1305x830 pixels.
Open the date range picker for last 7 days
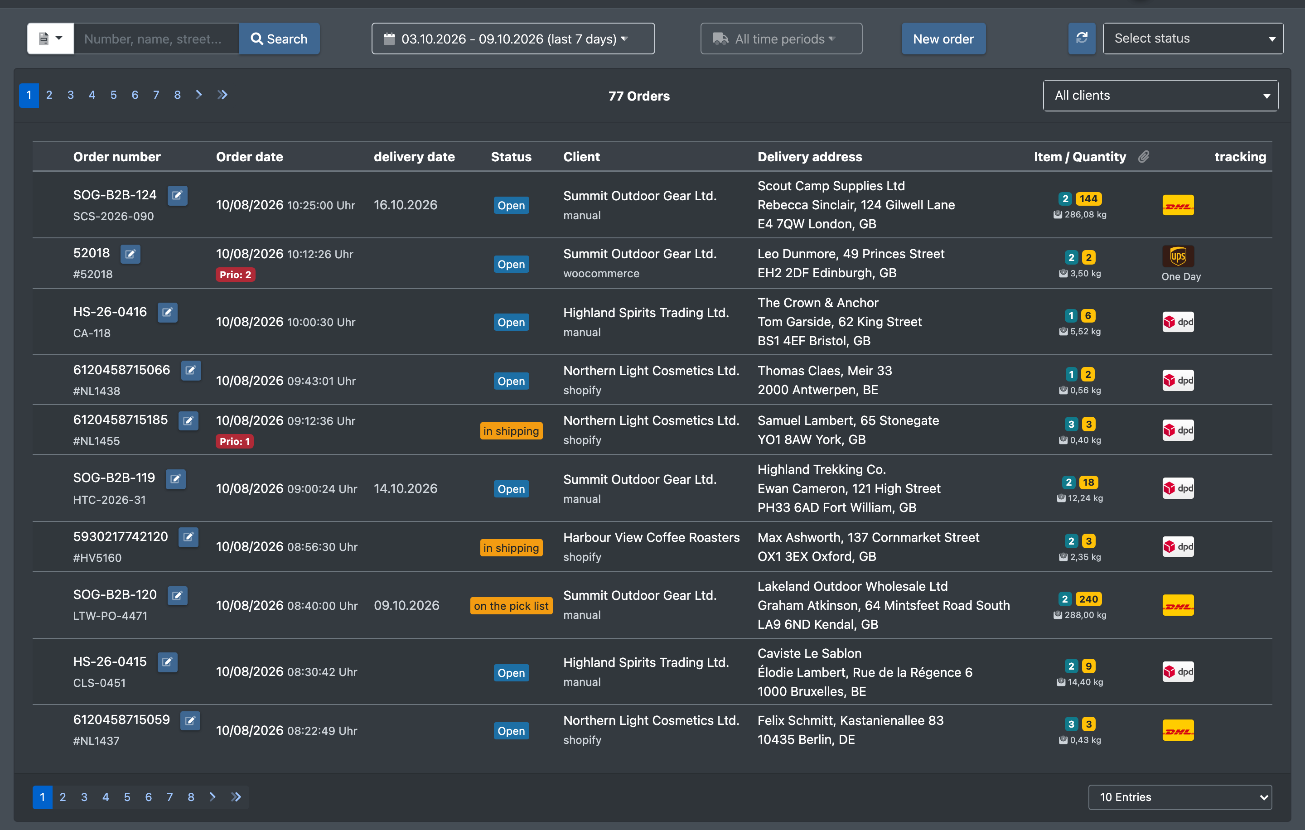[512, 39]
